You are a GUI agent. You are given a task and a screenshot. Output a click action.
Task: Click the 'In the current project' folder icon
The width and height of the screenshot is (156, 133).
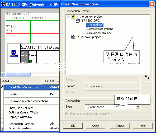pyautogui.click(x=73, y=17)
